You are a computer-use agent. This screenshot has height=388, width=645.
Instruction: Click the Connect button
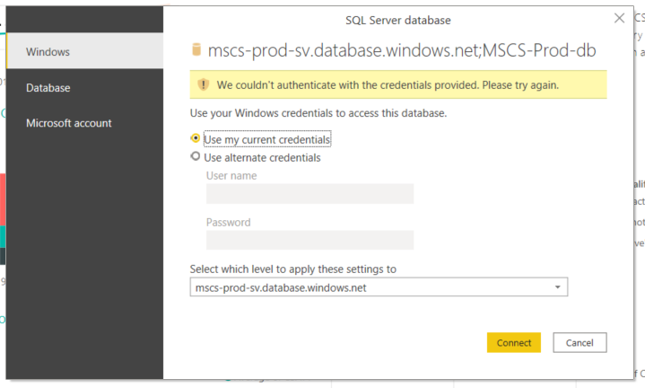click(514, 342)
